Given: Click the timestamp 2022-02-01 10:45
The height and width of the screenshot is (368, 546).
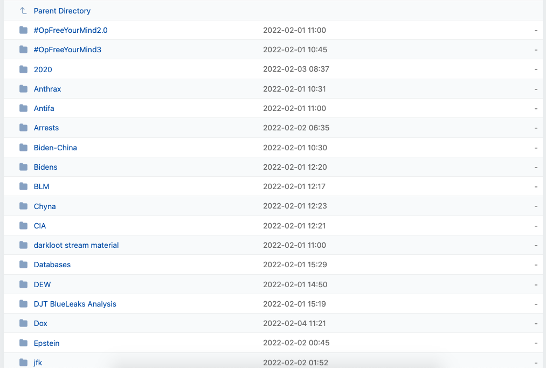Looking at the screenshot, I should 295,50.
